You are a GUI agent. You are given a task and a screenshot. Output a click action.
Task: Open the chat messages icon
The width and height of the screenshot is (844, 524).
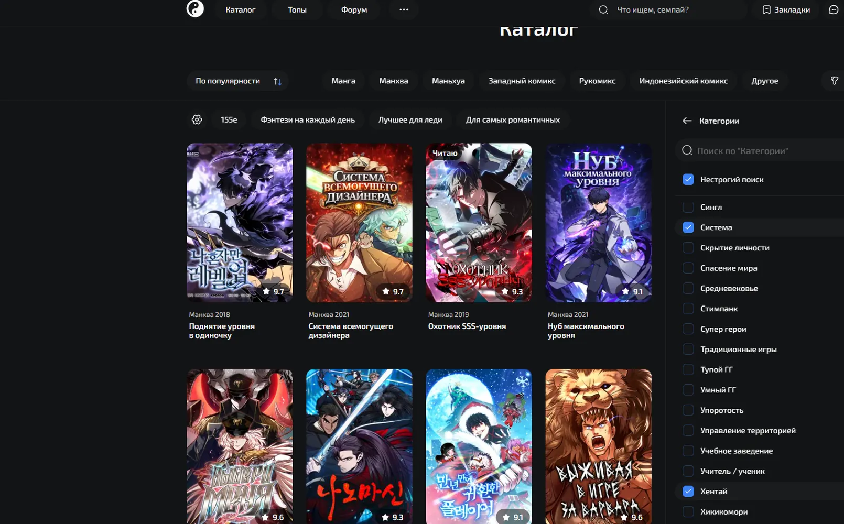[834, 9]
